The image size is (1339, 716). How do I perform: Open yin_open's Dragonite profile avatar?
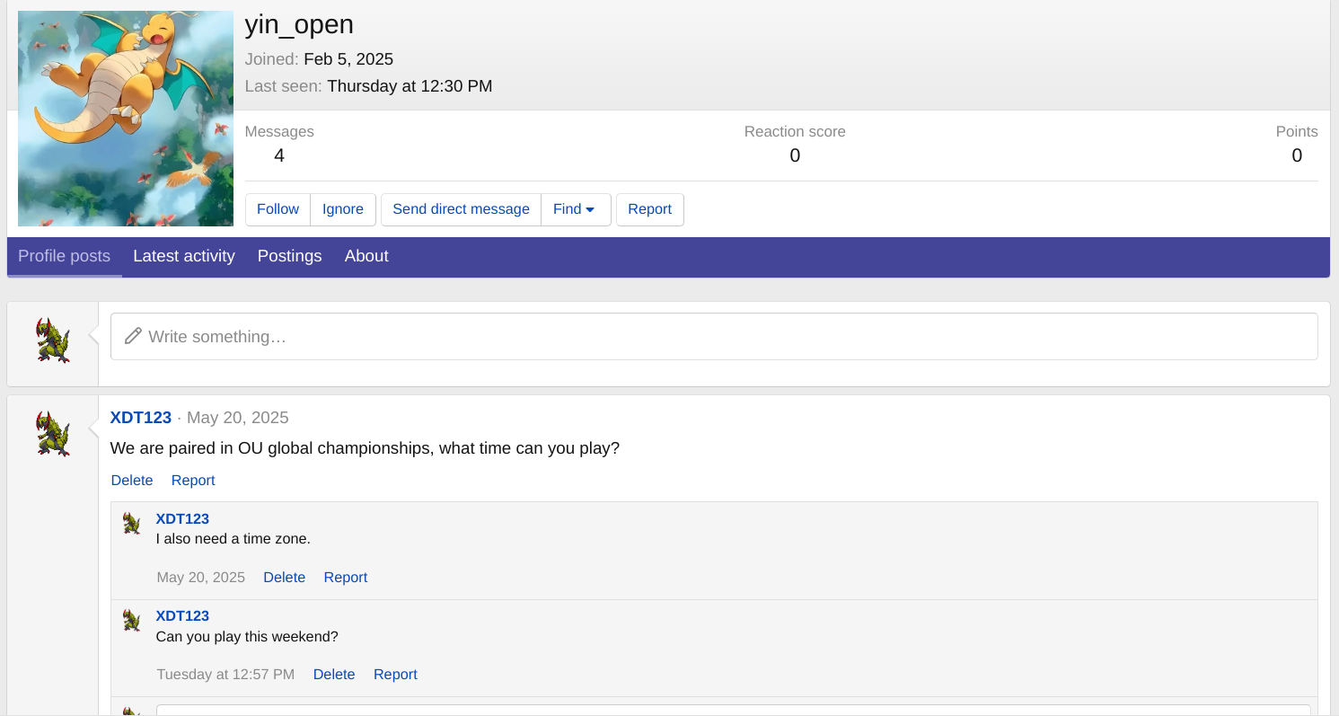(126, 119)
